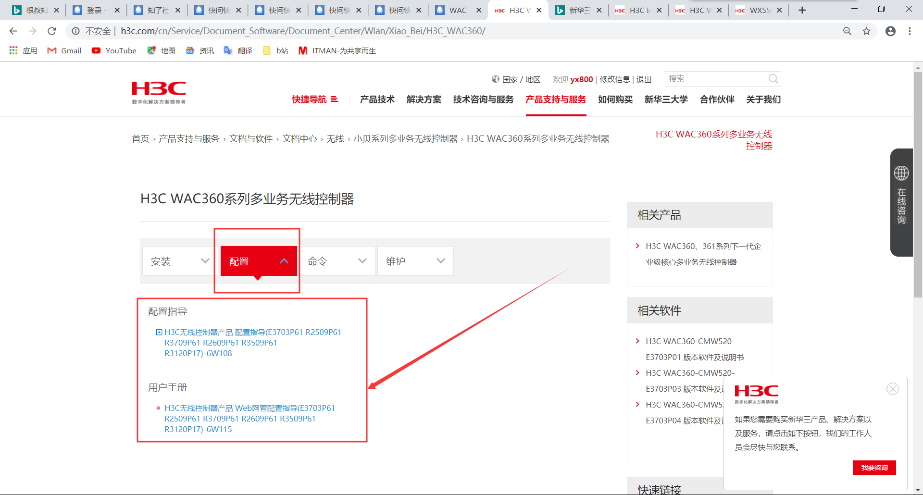The image size is (923, 495).
Task: Switch to the WAC browser tab
Action: pyautogui.click(x=457, y=10)
